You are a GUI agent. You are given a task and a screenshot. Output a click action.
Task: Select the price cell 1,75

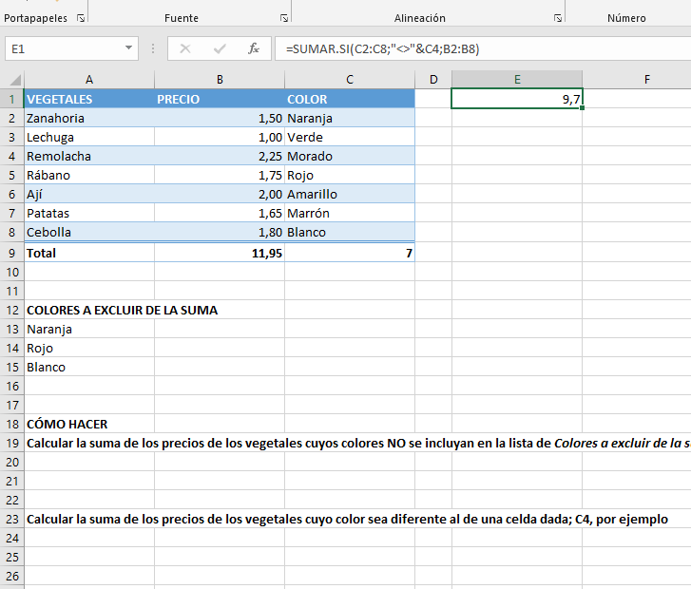(x=220, y=175)
